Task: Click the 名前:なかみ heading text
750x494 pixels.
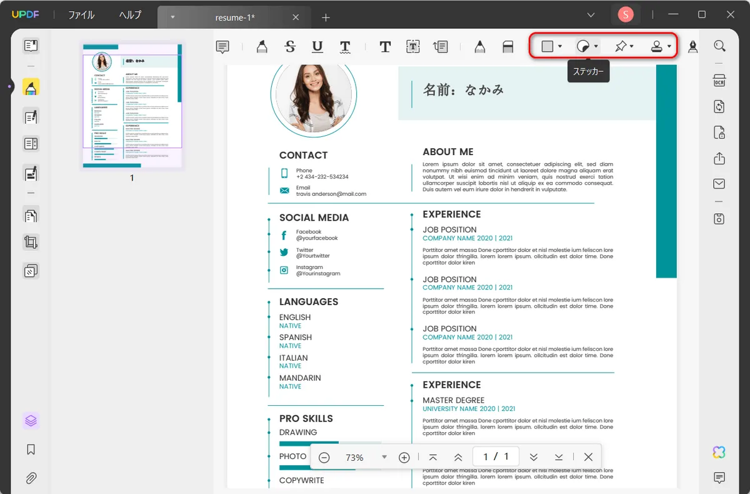Action: click(x=463, y=90)
